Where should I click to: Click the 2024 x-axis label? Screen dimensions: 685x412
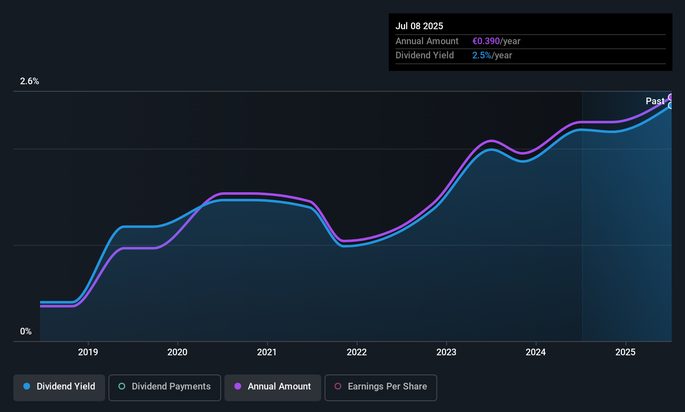536,352
